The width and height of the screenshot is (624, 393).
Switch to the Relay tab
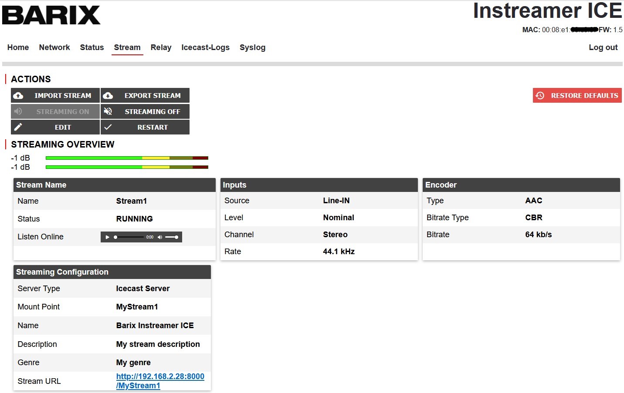point(161,47)
